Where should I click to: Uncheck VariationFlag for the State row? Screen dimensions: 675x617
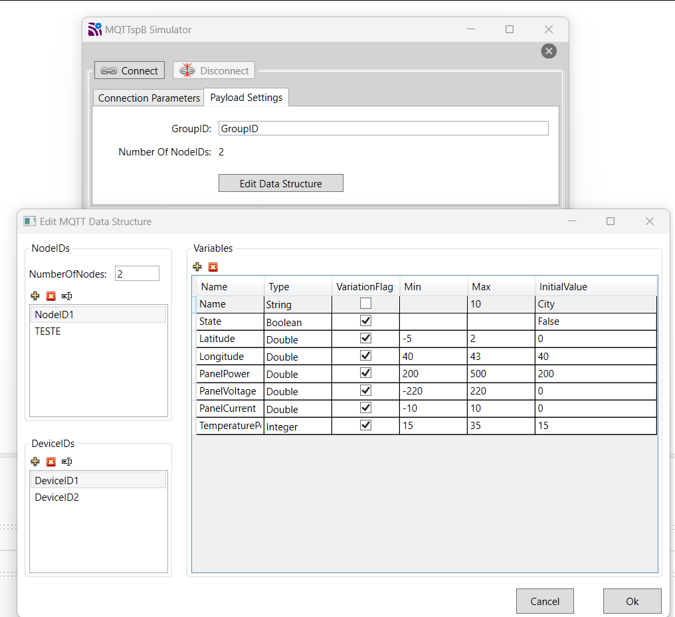(x=365, y=321)
